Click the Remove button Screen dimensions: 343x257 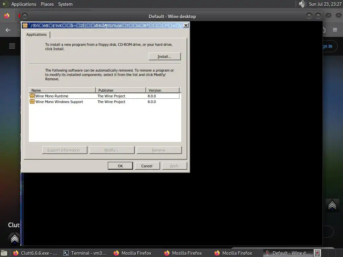pyautogui.click(x=159, y=150)
